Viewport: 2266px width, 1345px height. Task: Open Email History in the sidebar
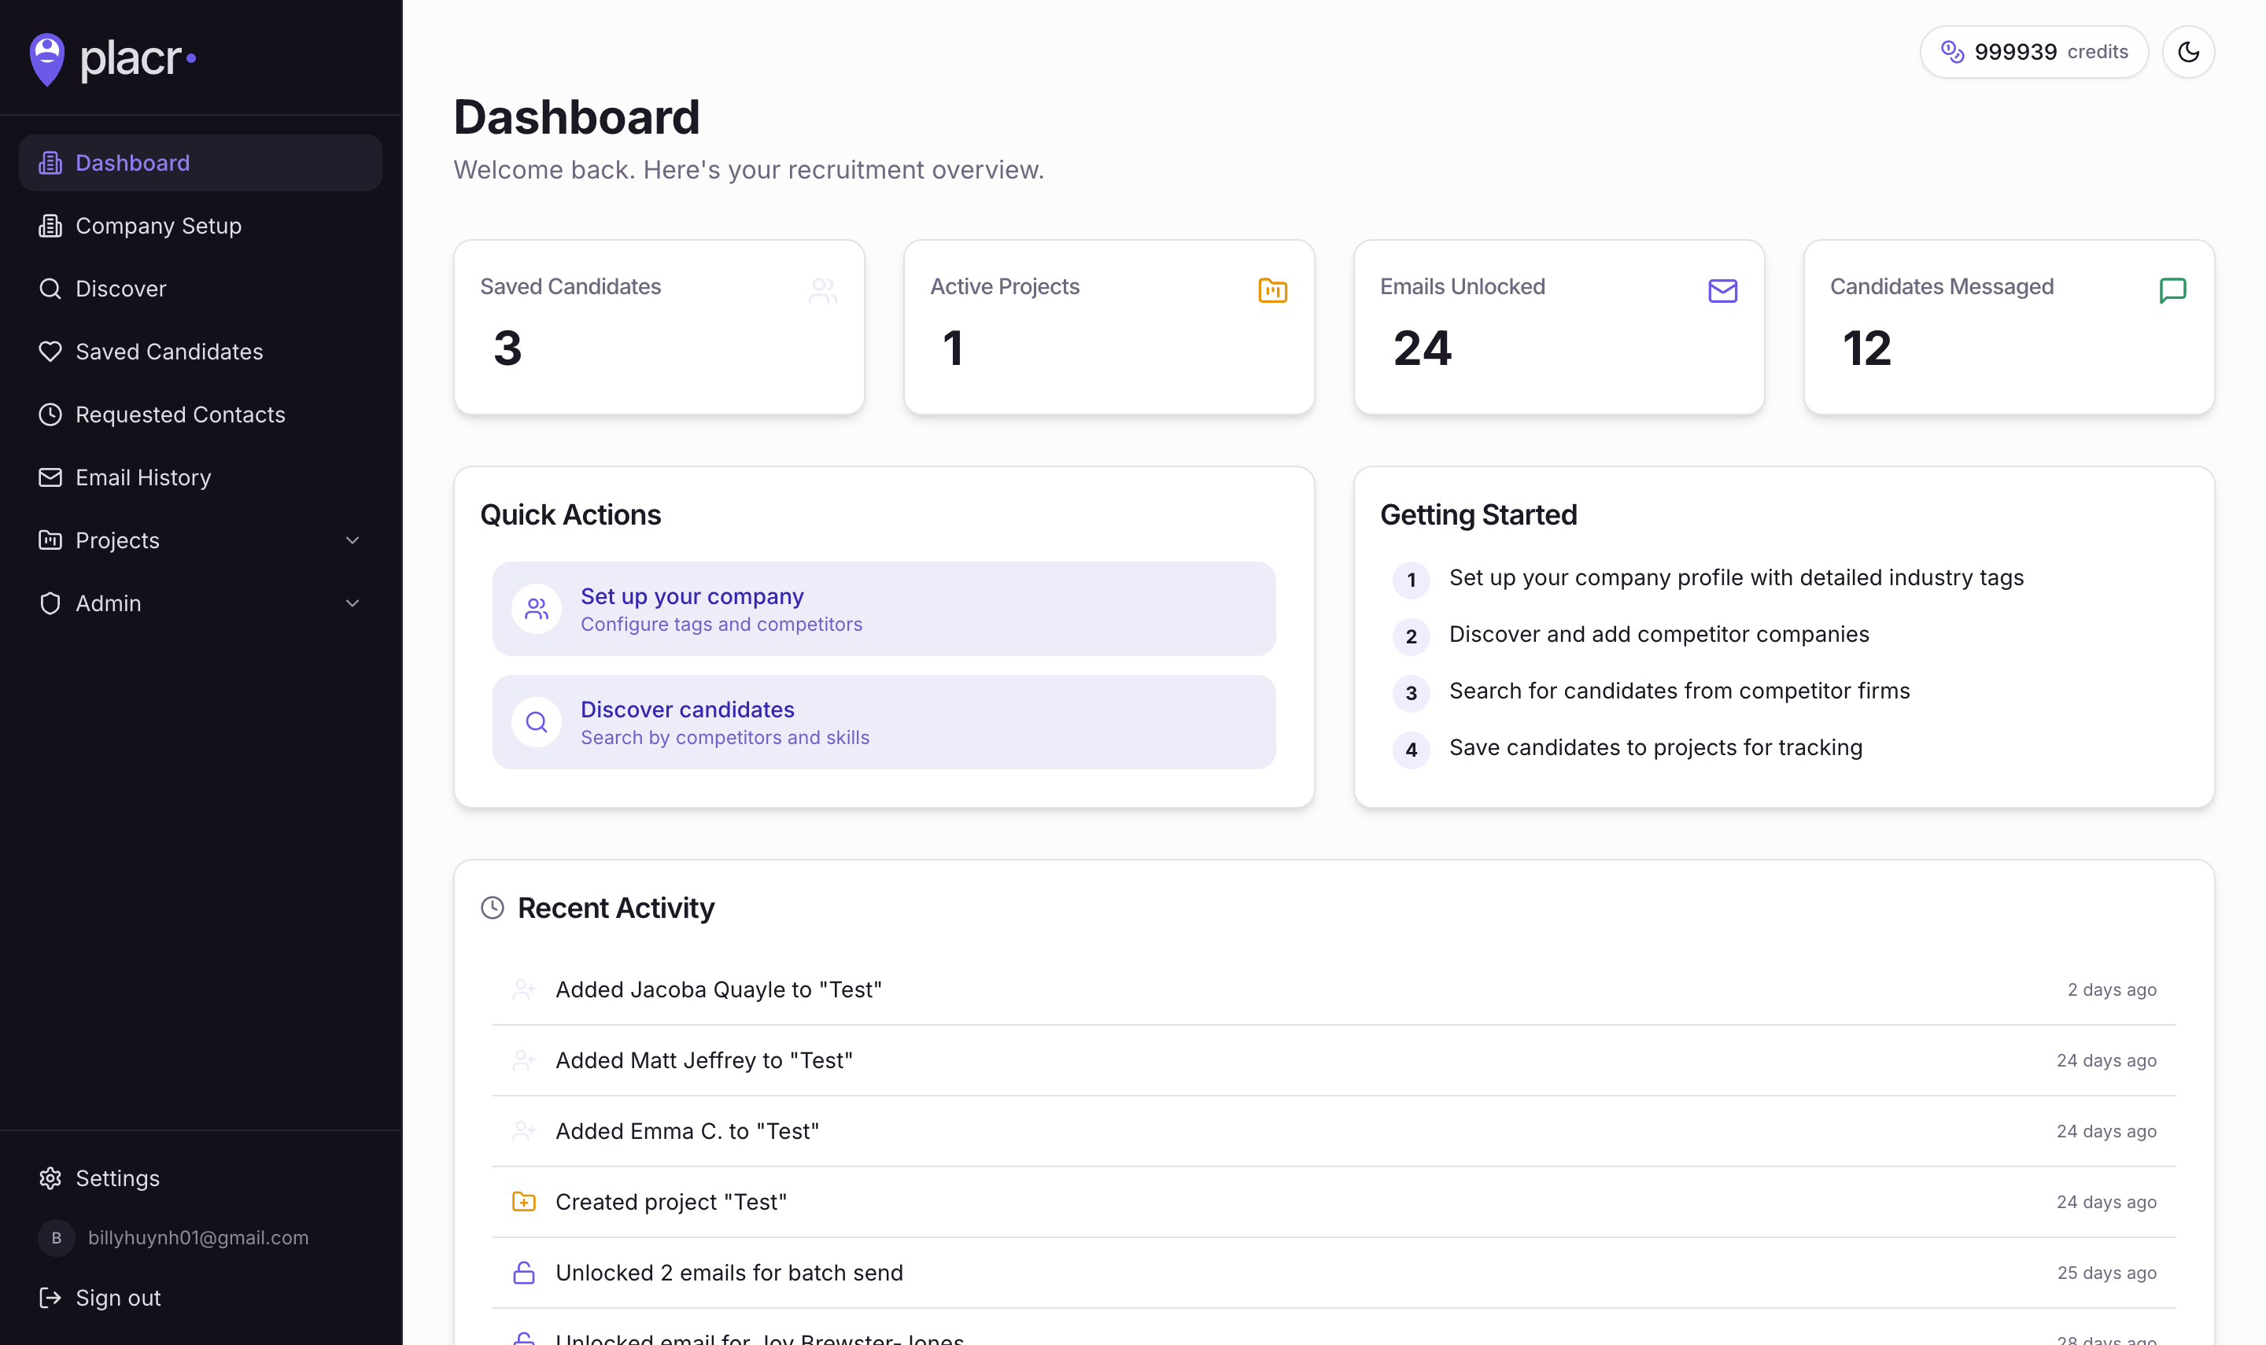(201, 477)
